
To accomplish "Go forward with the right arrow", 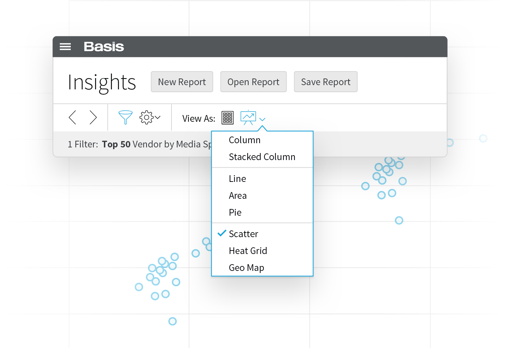I will pyautogui.click(x=93, y=117).
